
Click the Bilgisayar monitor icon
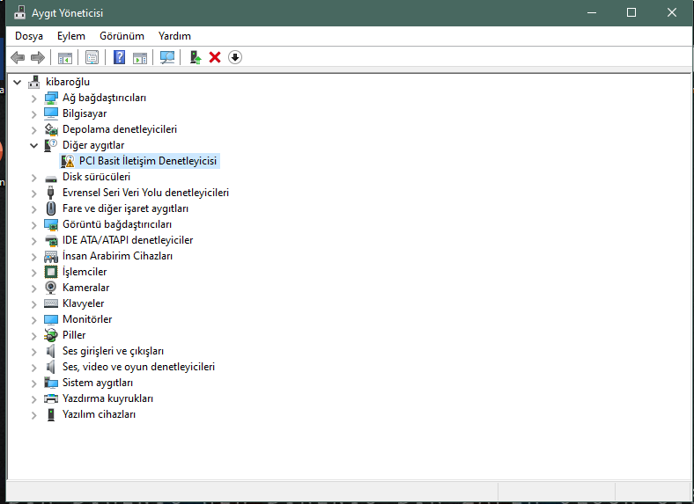tap(51, 113)
